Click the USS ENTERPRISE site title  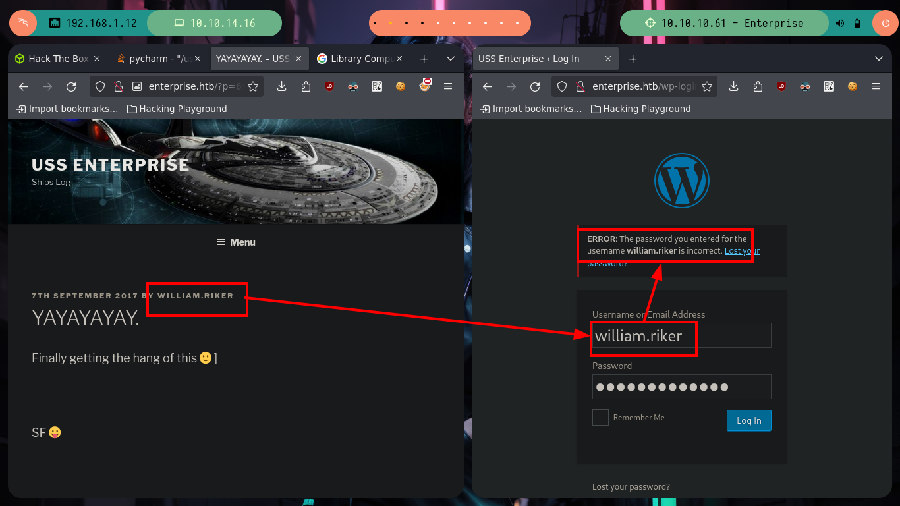(x=111, y=165)
